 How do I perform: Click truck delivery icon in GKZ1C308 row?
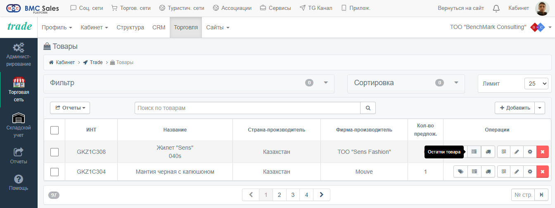click(488, 152)
